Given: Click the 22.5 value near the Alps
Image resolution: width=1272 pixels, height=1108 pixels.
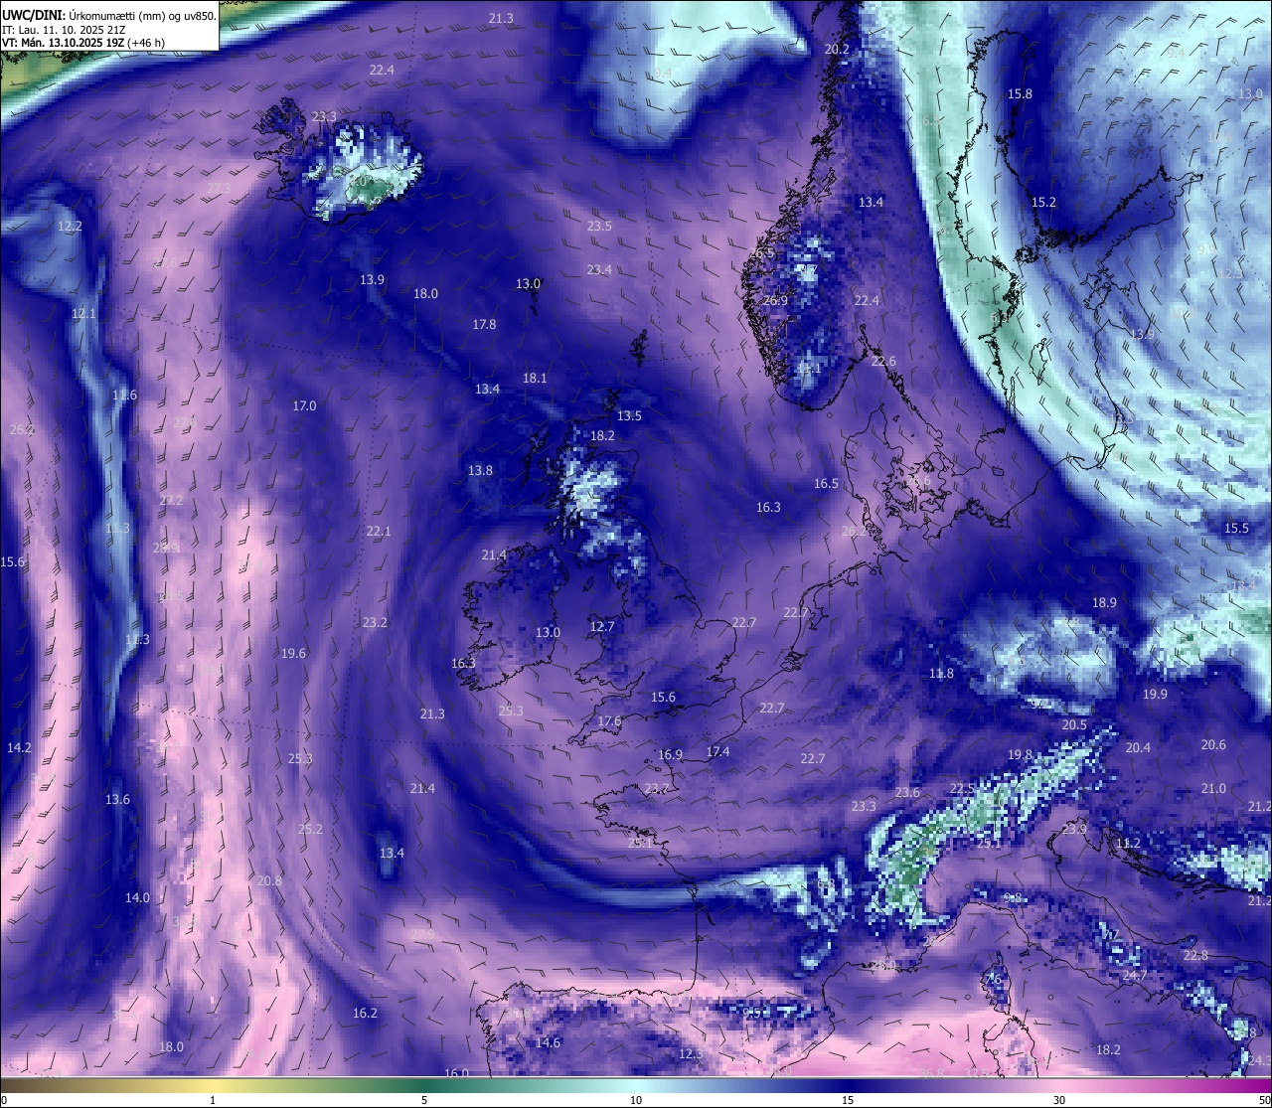Looking at the screenshot, I should [962, 789].
